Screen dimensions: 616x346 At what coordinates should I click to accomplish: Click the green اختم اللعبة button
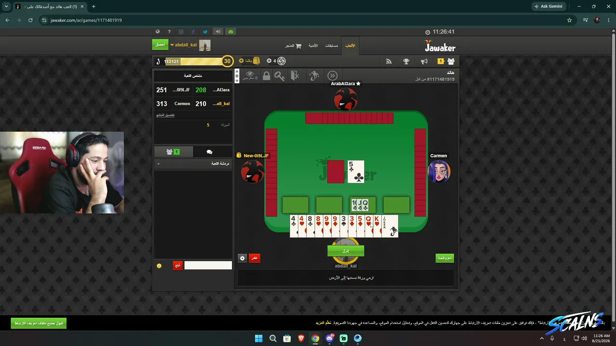pos(445,258)
